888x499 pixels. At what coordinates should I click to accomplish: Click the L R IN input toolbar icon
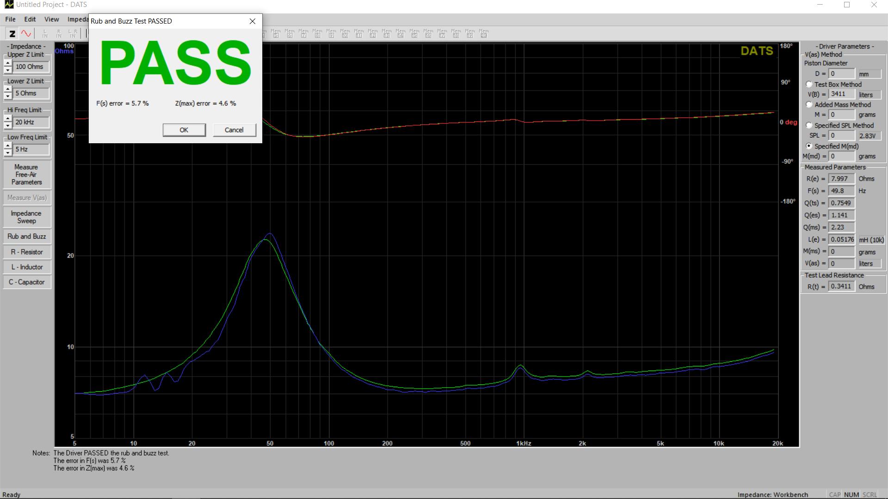[x=73, y=33]
